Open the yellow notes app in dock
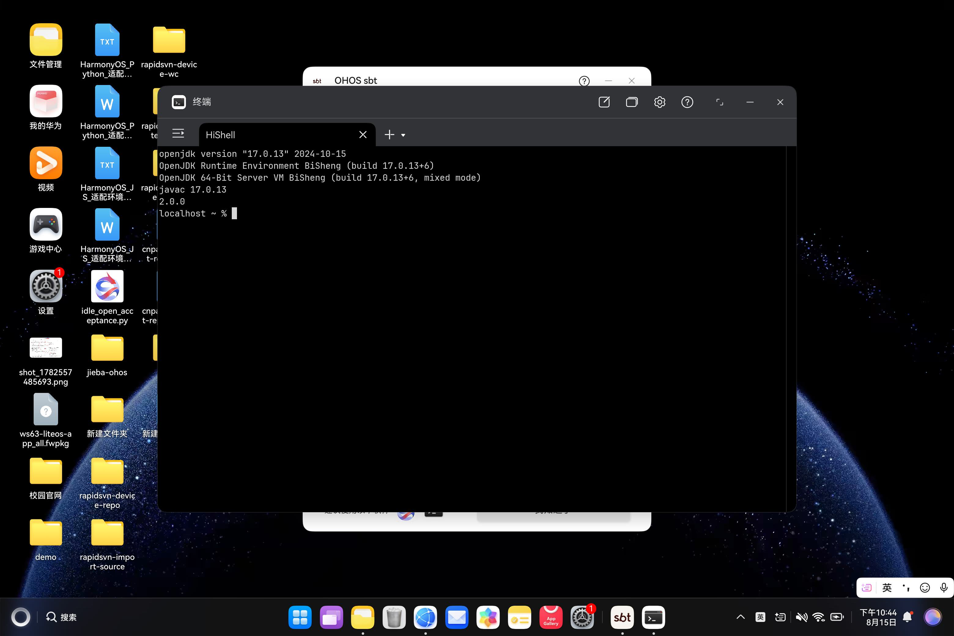 tap(519, 617)
